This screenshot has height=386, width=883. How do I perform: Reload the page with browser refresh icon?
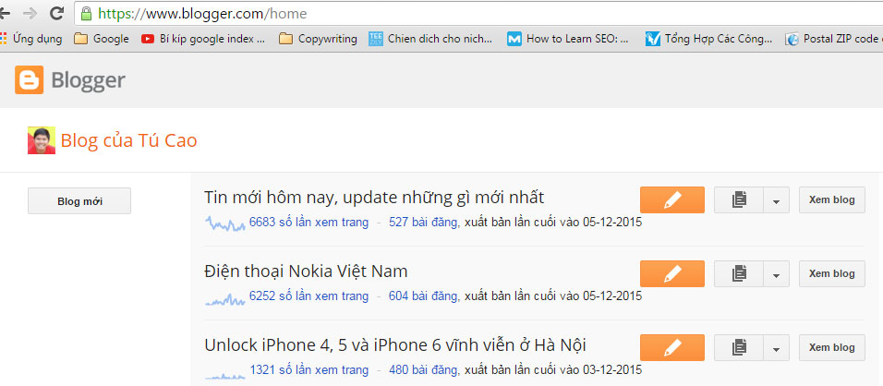tap(56, 14)
